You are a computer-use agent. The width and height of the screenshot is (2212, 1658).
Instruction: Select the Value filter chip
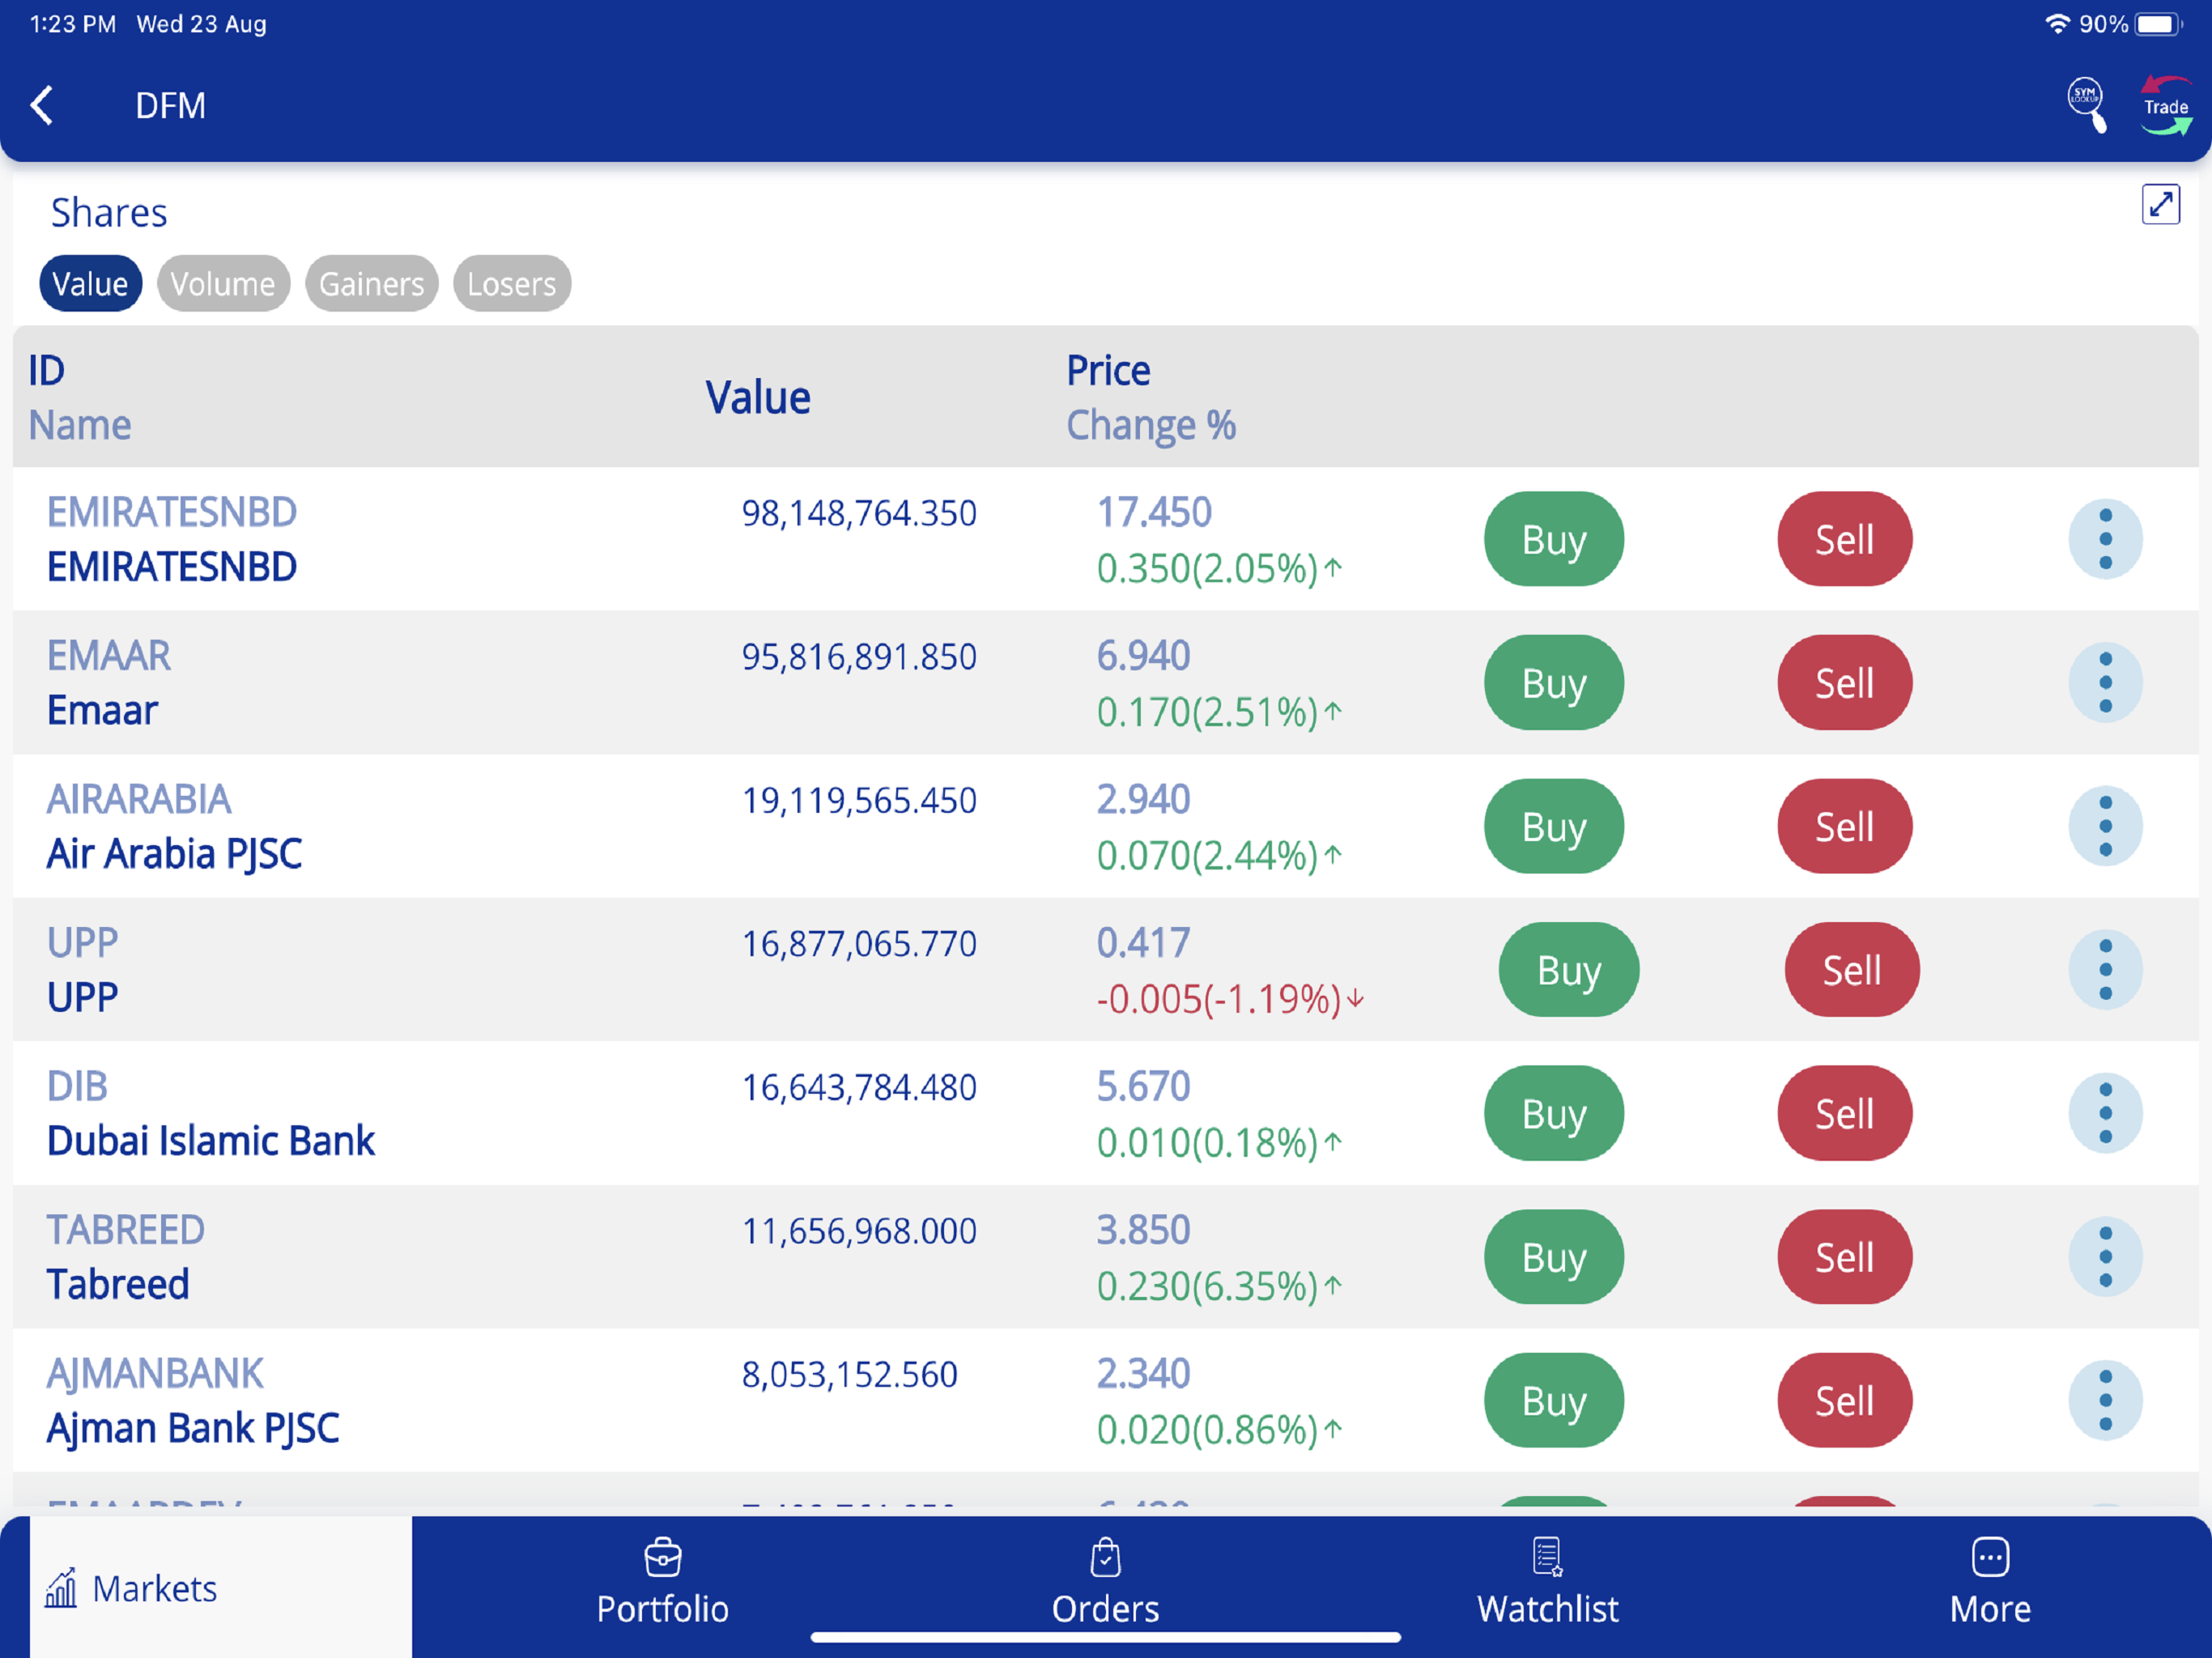(x=90, y=284)
